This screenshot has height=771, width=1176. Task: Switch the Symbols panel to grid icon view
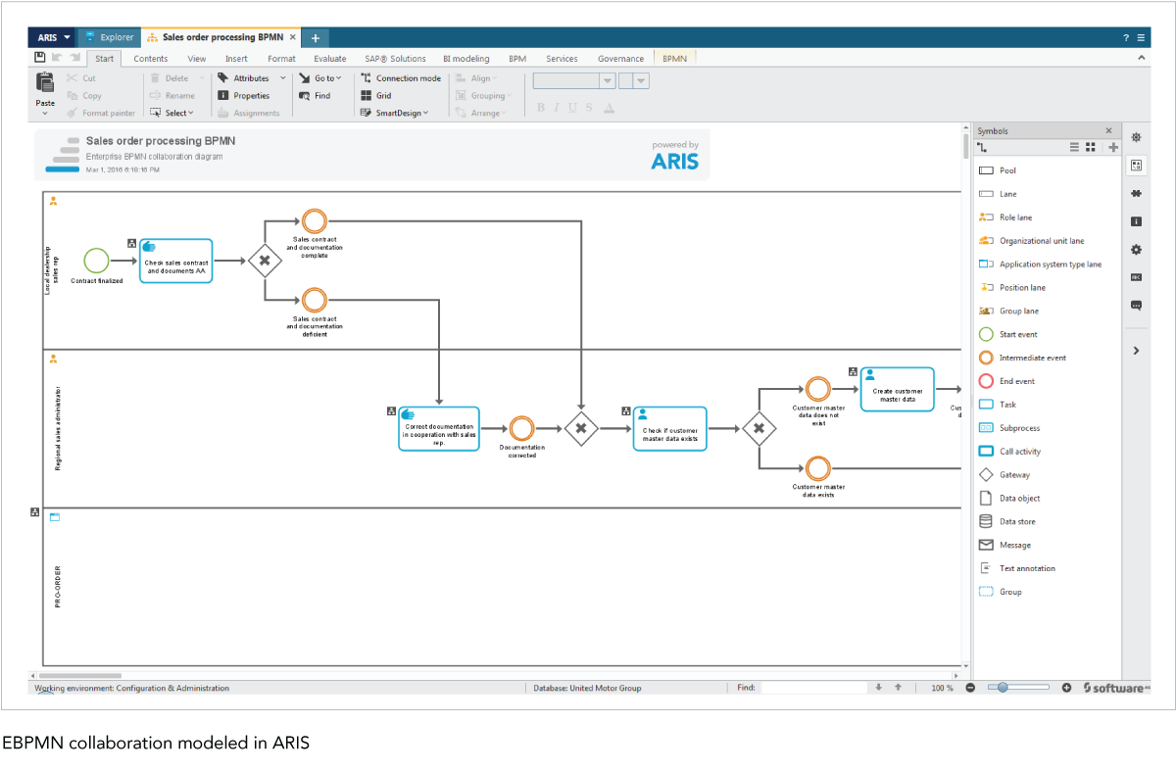[1091, 147]
